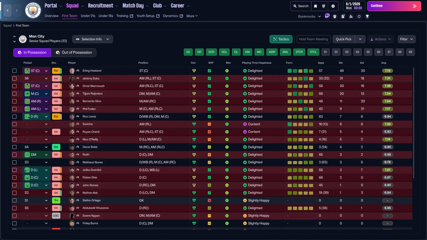Open the Match Day menu

pyautogui.click(x=135, y=6)
